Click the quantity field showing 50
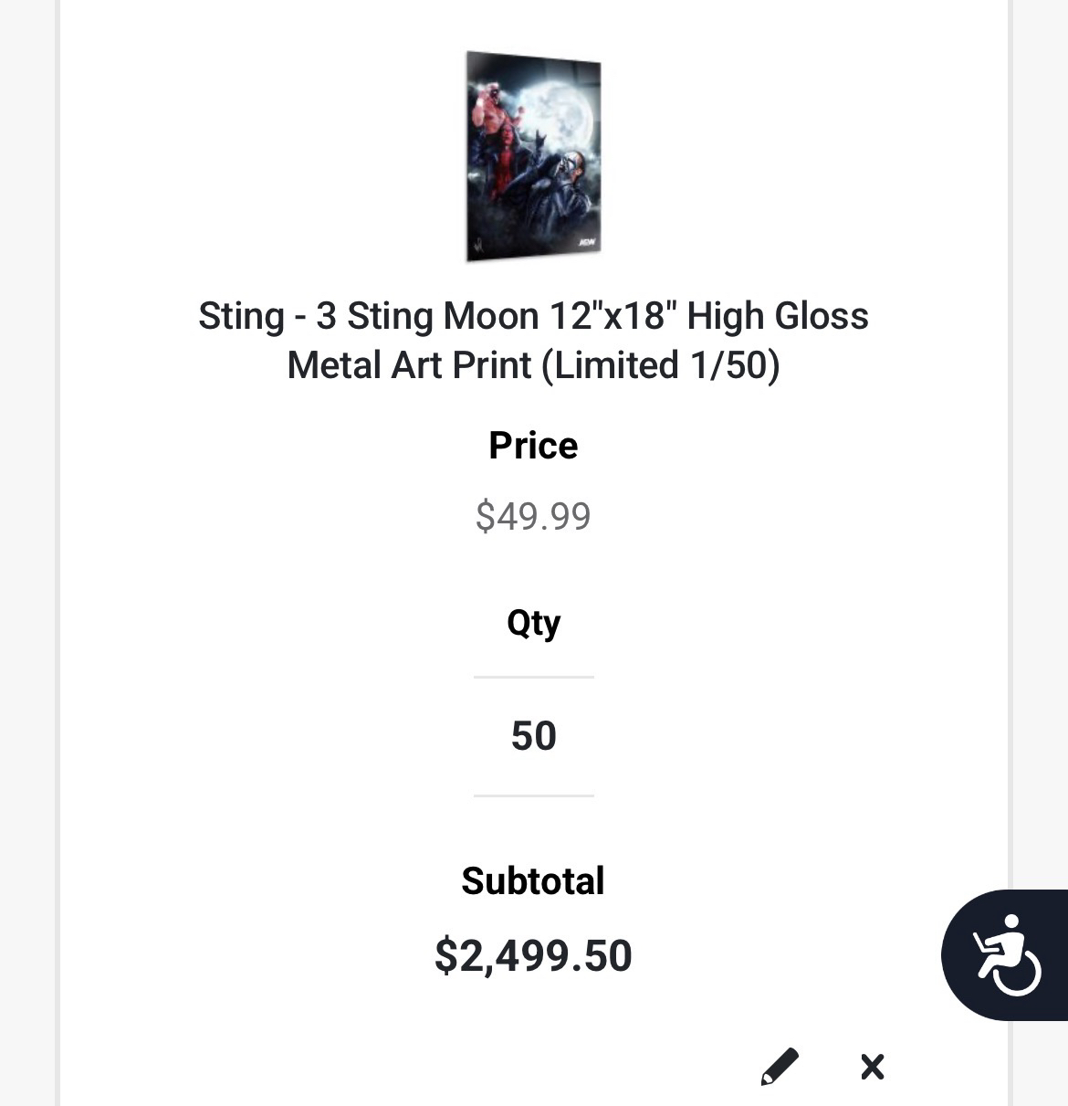 point(533,736)
